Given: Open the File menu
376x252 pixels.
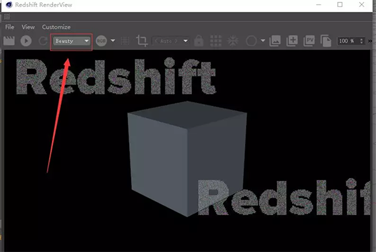Looking at the screenshot, I should [x=9, y=27].
